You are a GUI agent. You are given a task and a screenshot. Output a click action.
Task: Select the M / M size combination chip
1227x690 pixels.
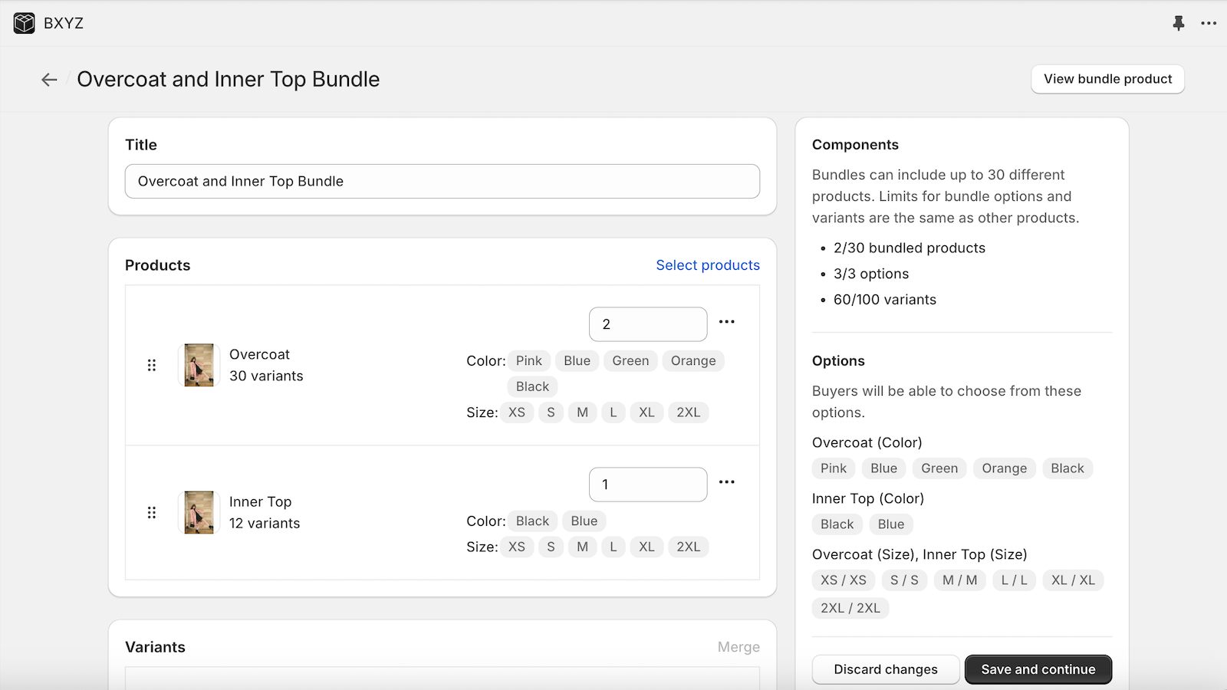[x=959, y=580]
